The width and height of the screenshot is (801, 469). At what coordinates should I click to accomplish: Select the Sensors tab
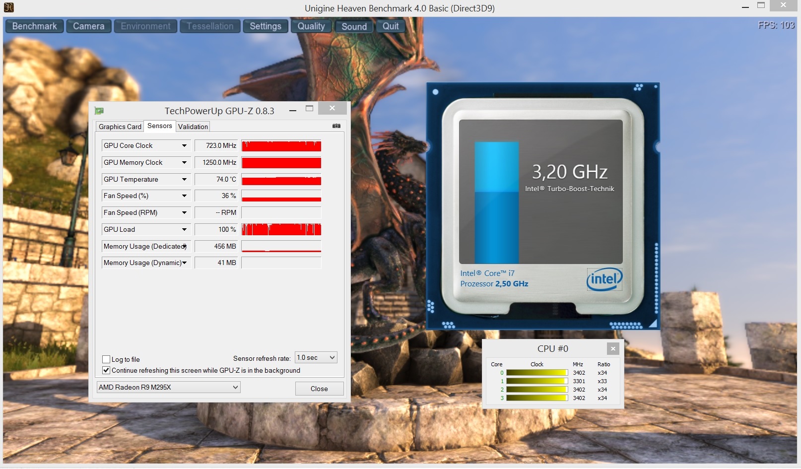click(x=160, y=126)
